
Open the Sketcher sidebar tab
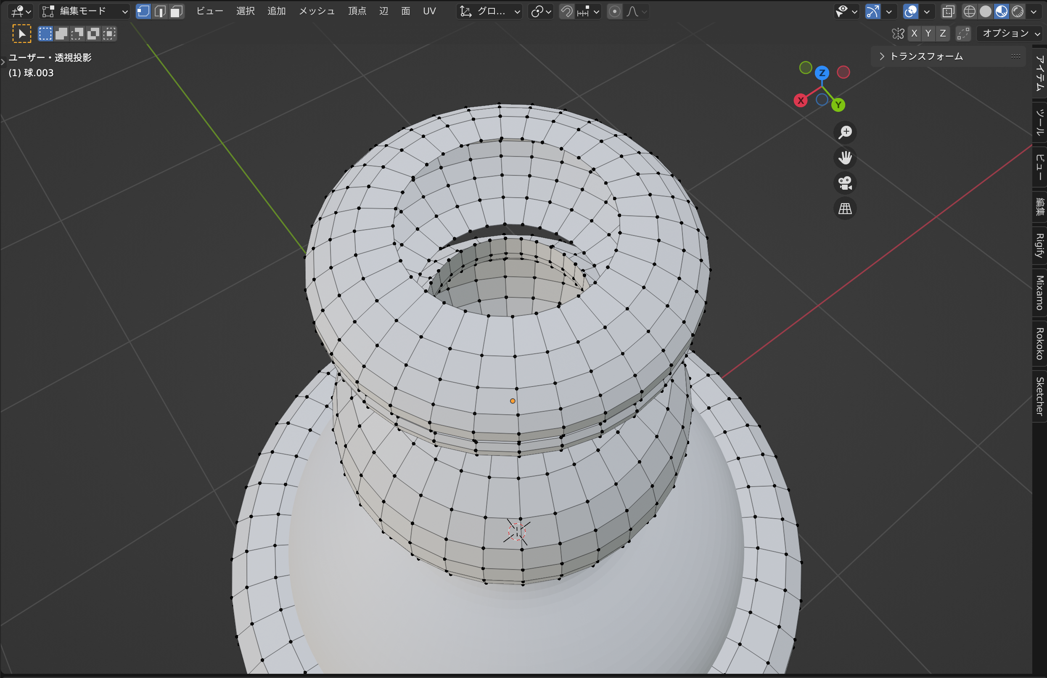tap(1039, 396)
